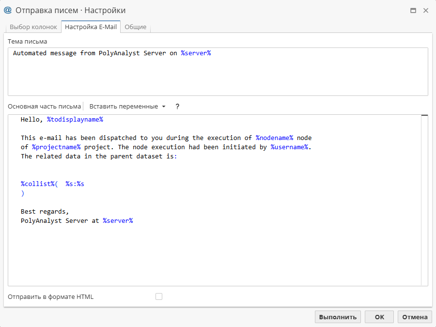The width and height of the screenshot is (436, 327).
Task: Open the Общие tab
Action: [136, 27]
